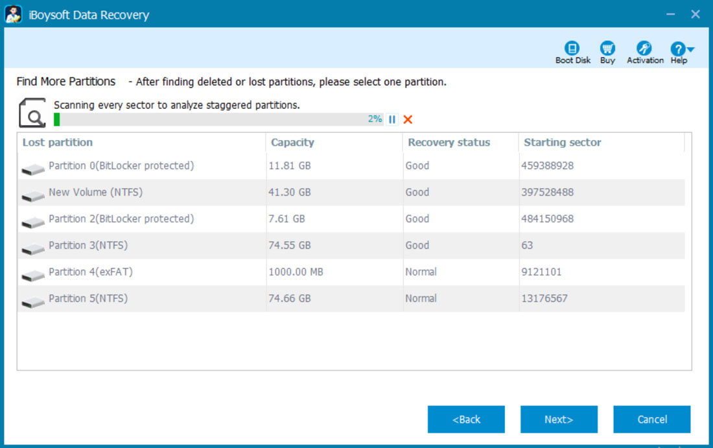The width and height of the screenshot is (713, 448).
Task: Click the iBoysoft app logo in title bar
Action: point(14,14)
